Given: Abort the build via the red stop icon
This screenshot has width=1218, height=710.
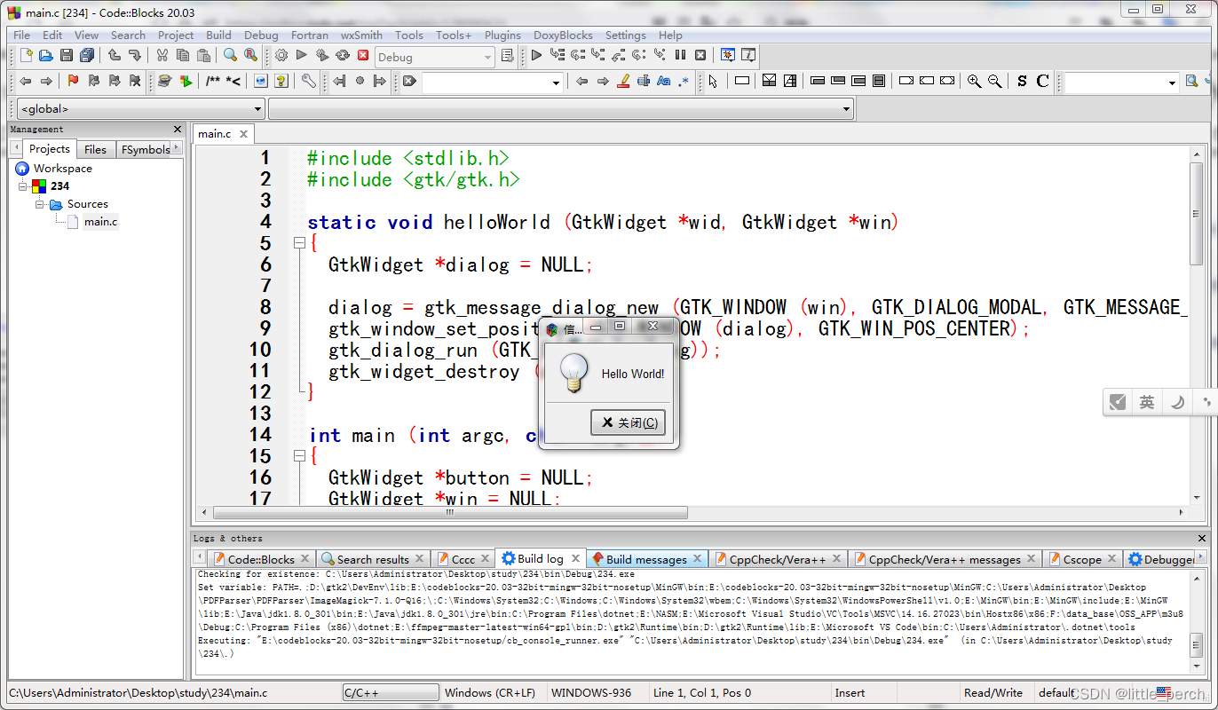Looking at the screenshot, I should (363, 55).
